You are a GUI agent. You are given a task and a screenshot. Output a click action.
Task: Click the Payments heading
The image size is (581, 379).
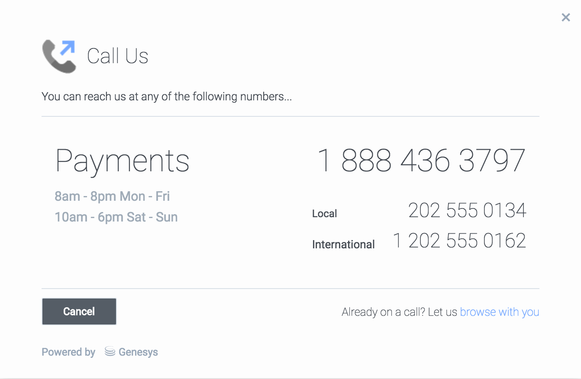(x=123, y=161)
